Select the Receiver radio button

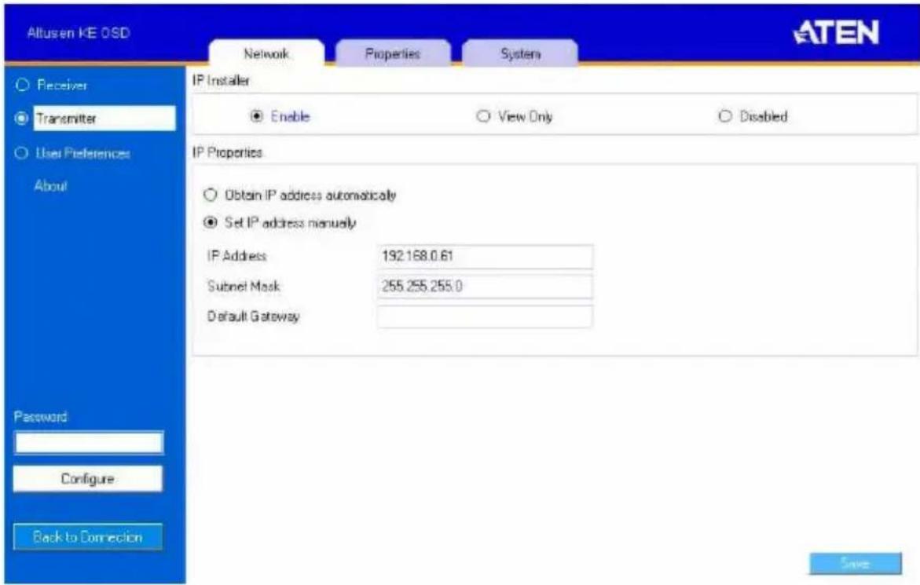coord(22,85)
